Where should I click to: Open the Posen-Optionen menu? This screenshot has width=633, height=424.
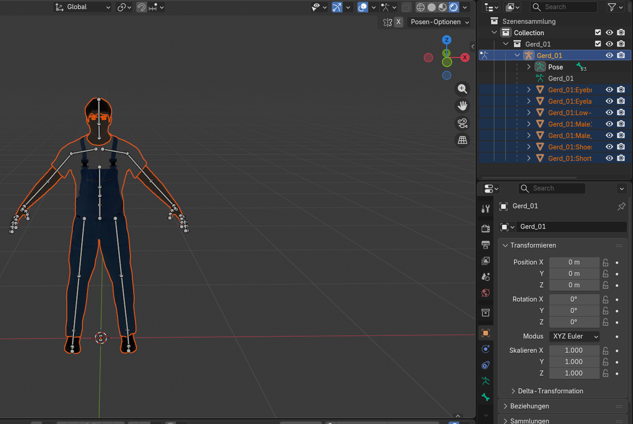[x=439, y=22]
